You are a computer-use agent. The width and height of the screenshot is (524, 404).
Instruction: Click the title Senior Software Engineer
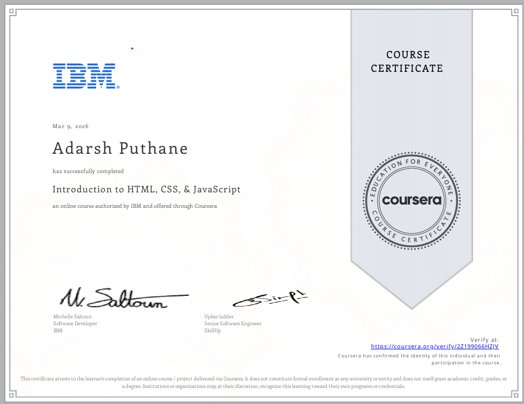tap(233, 324)
